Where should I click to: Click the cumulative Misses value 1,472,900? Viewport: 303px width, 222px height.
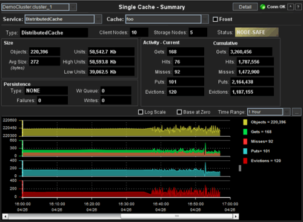(255, 72)
